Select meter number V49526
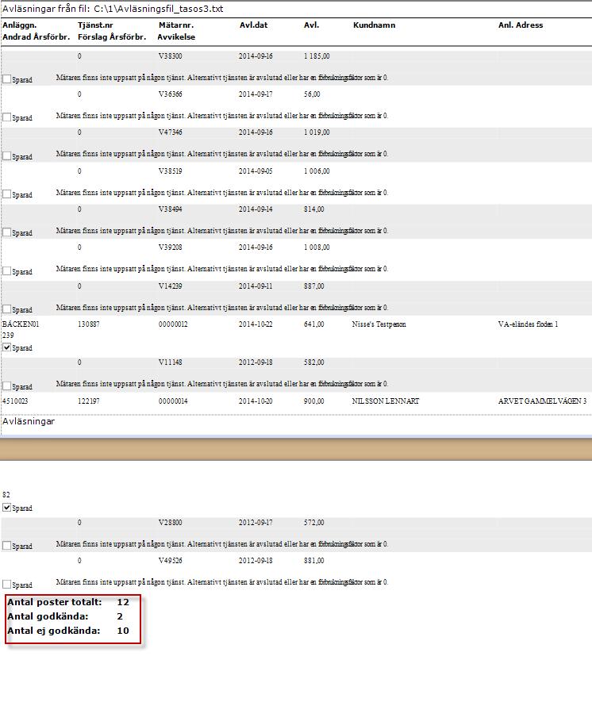 pos(170,561)
